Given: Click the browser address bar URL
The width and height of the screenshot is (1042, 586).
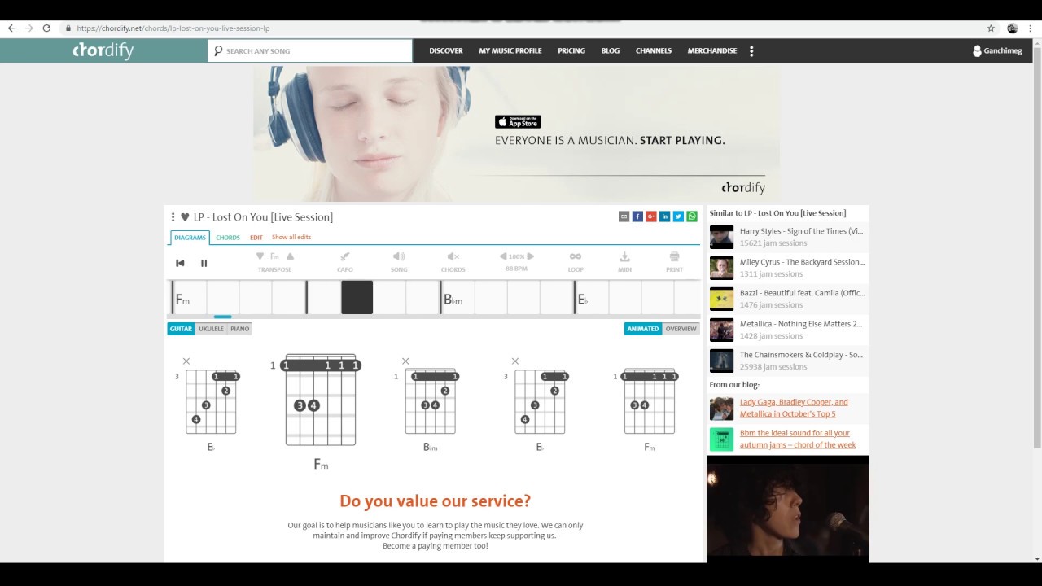Looking at the screenshot, I should click(x=173, y=28).
